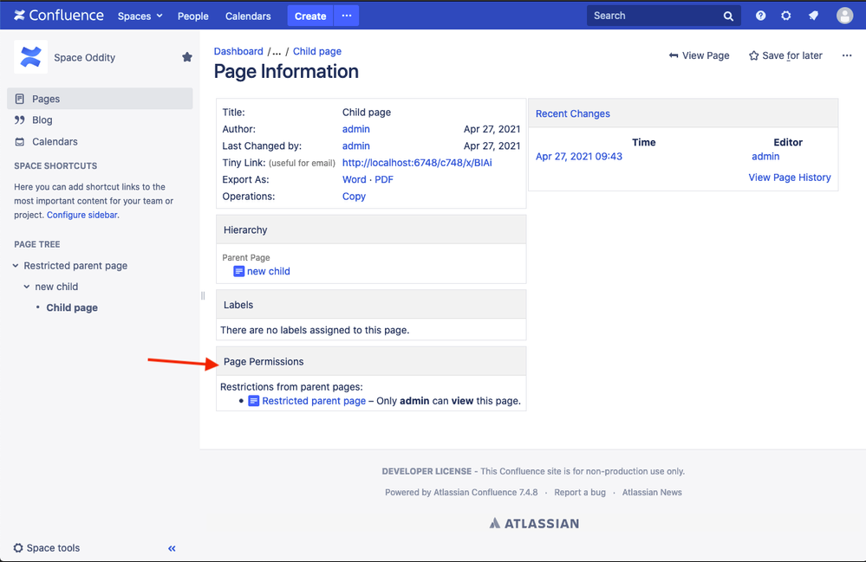Open the Apr 27, 2021 09:43 version
The height and width of the screenshot is (562, 866).
(x=579, y=156)
